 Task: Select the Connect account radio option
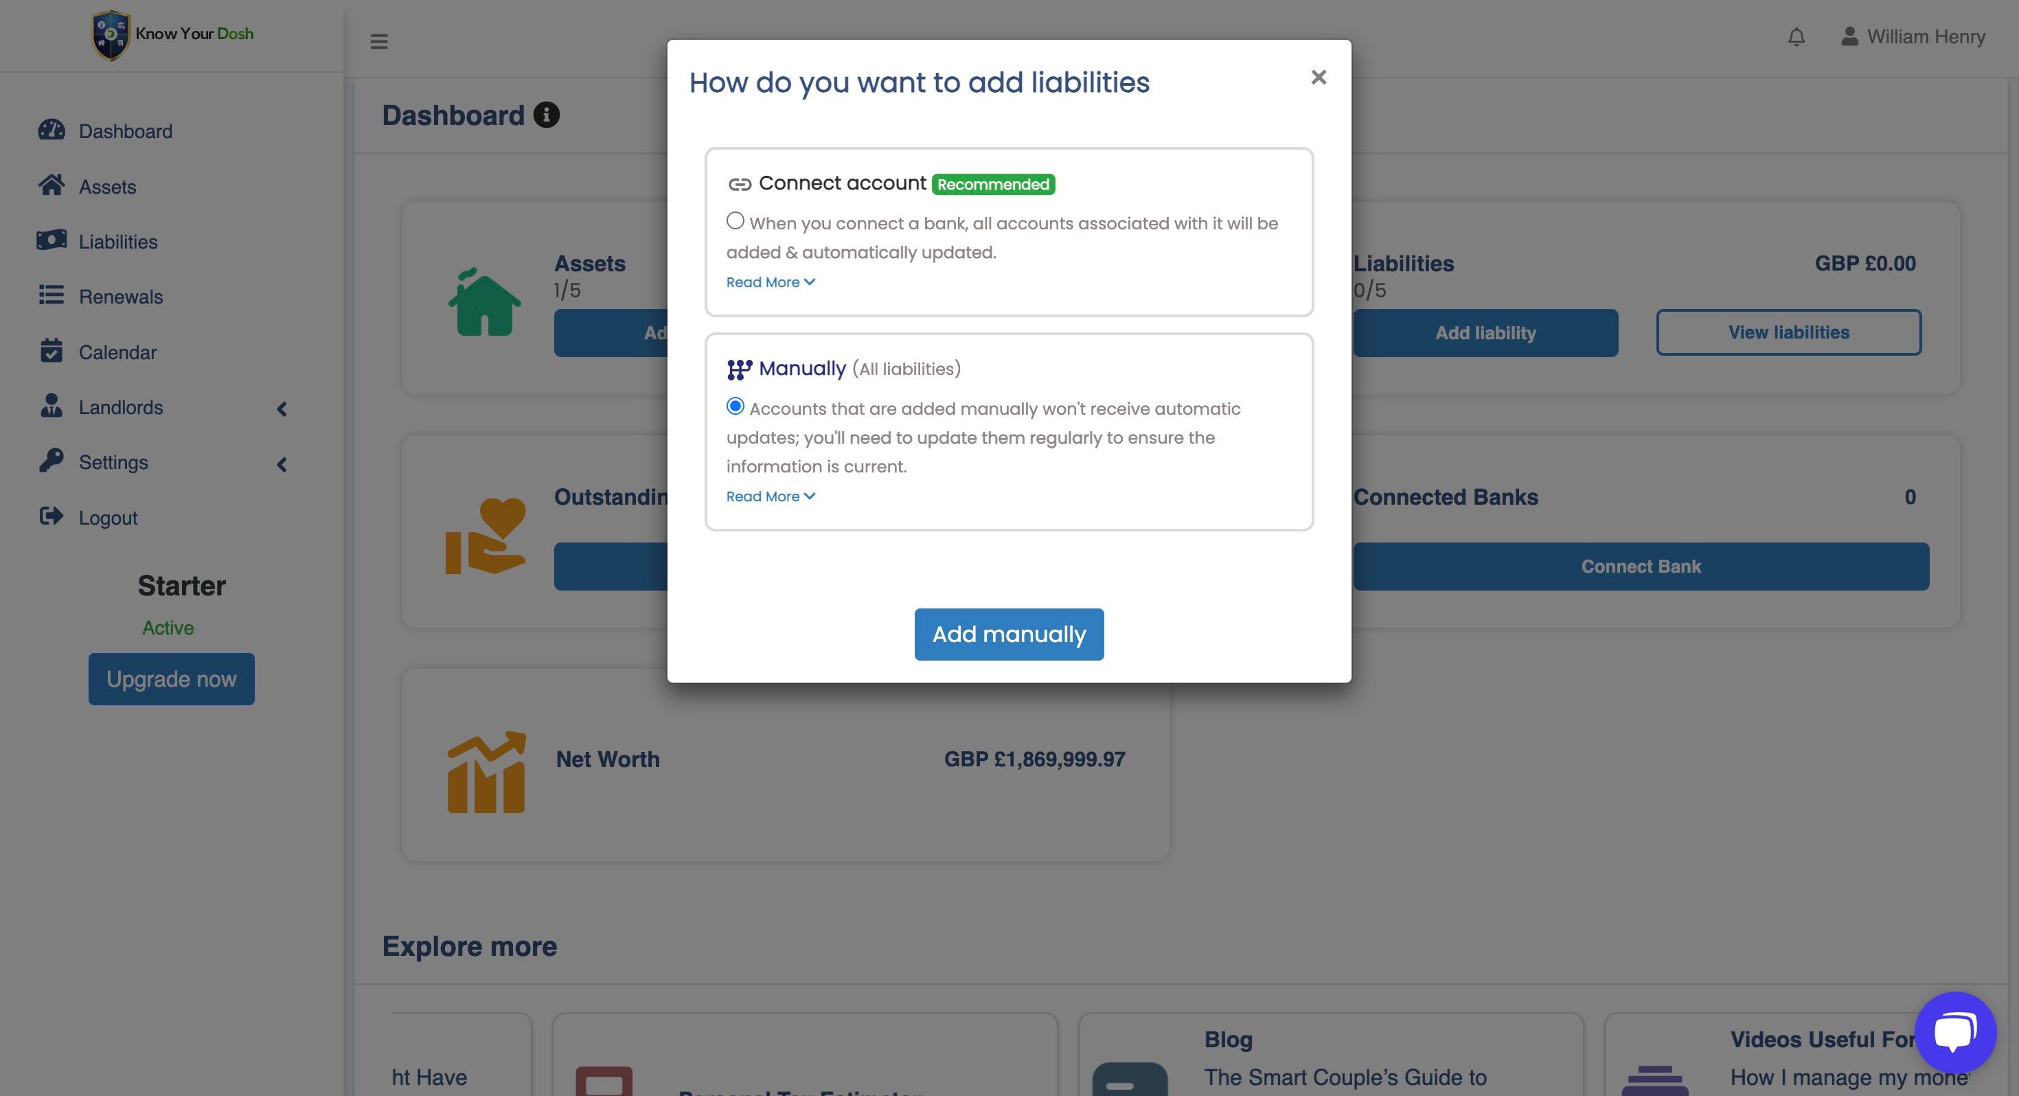tap(735, 221)
